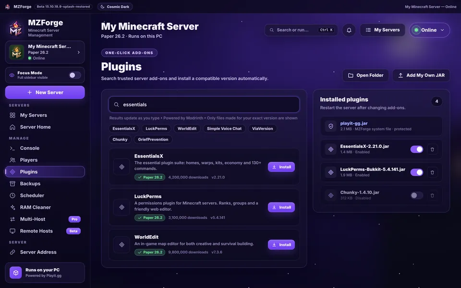461x288 pixels.
Task: Disable the EssentialsX-2.21.0.jar plugin toggle
Action: click(x=417, y=149)
